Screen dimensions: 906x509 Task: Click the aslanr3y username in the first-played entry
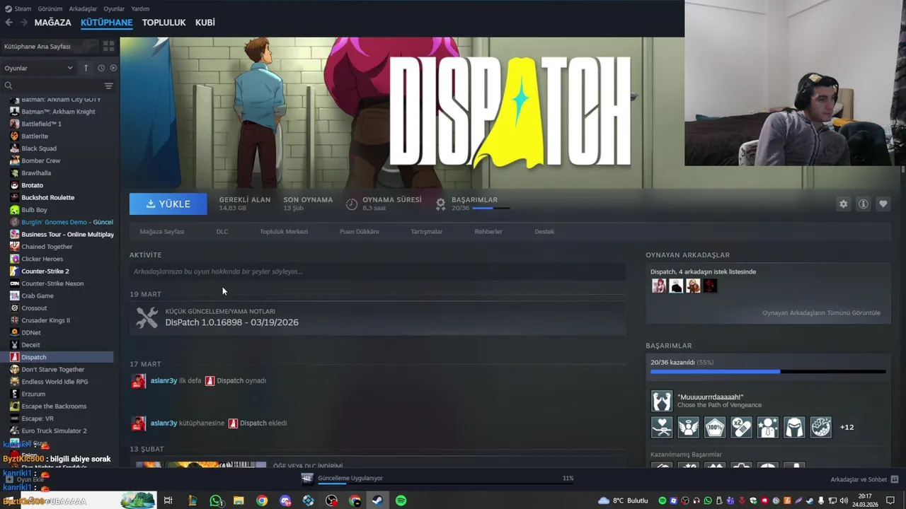pyautogui.click(x=164, y=380)
